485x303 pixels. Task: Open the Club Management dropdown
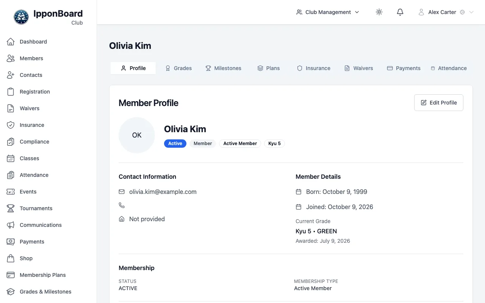(328, 12)
